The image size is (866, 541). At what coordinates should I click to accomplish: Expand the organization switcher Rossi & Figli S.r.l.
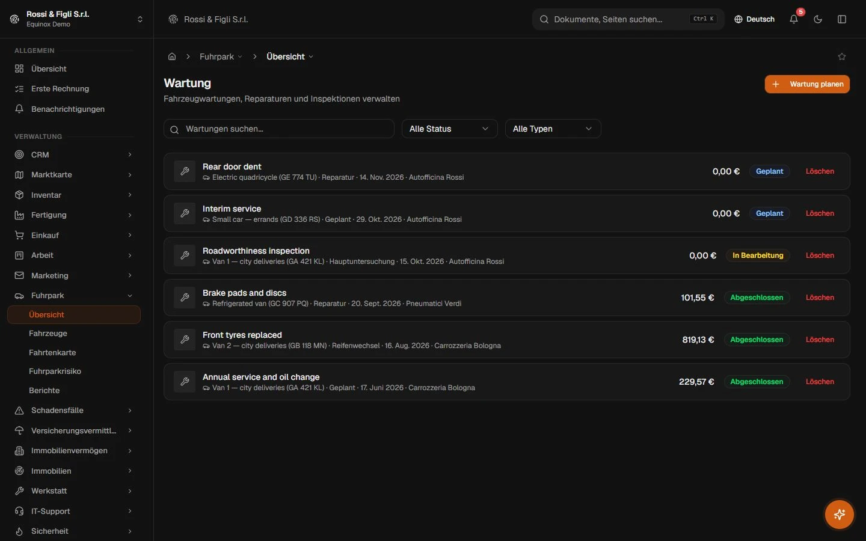coord(76,19)
